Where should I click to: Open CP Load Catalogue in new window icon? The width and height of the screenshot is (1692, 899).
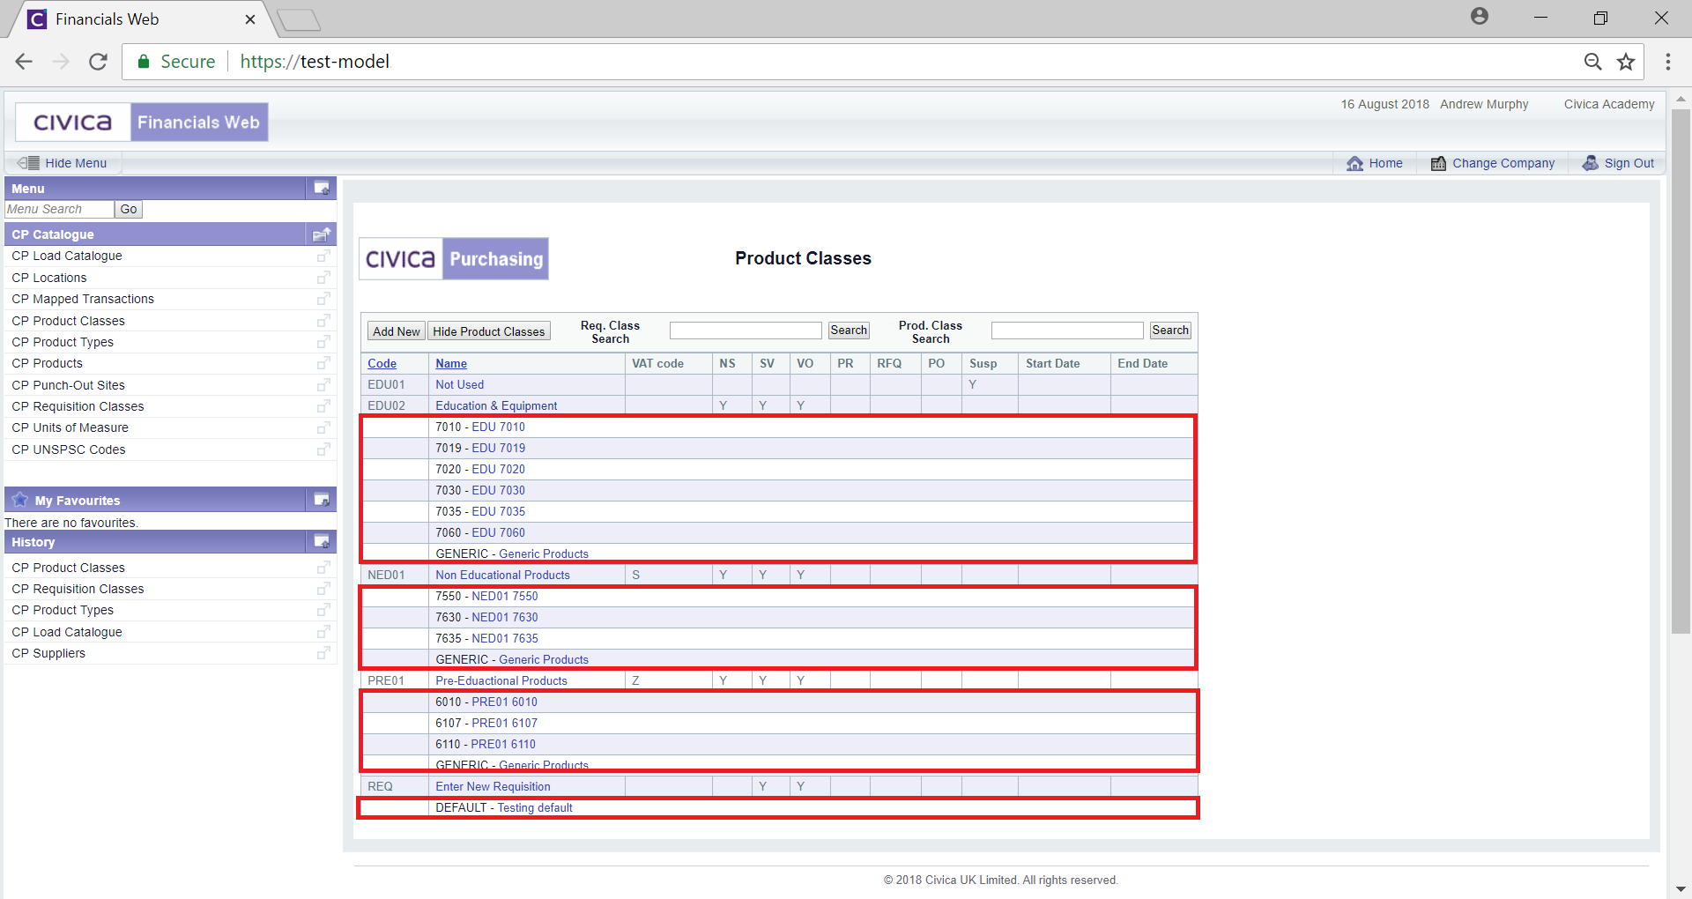pyautogui.click(x=323, y=256)
